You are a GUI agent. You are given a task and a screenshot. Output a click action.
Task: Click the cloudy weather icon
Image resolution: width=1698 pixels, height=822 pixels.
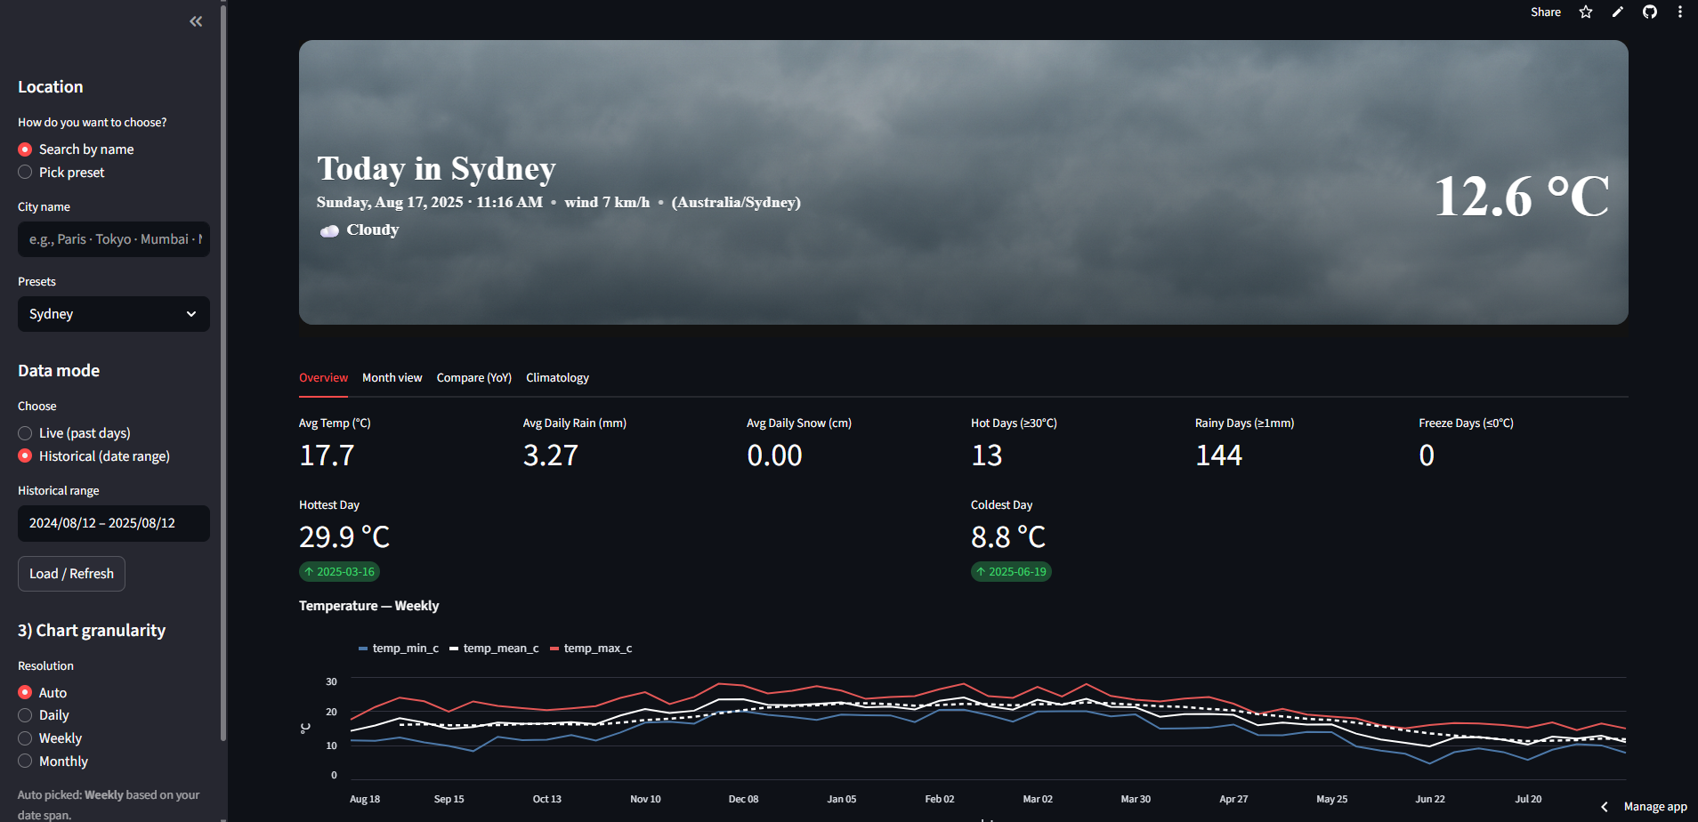point(328,230)
